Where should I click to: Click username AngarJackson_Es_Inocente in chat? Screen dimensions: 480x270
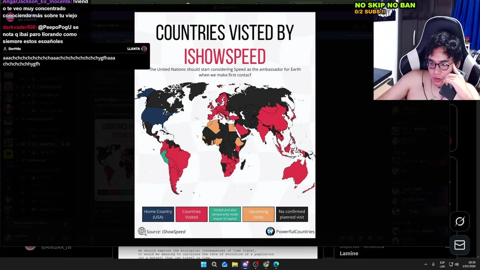37,2
